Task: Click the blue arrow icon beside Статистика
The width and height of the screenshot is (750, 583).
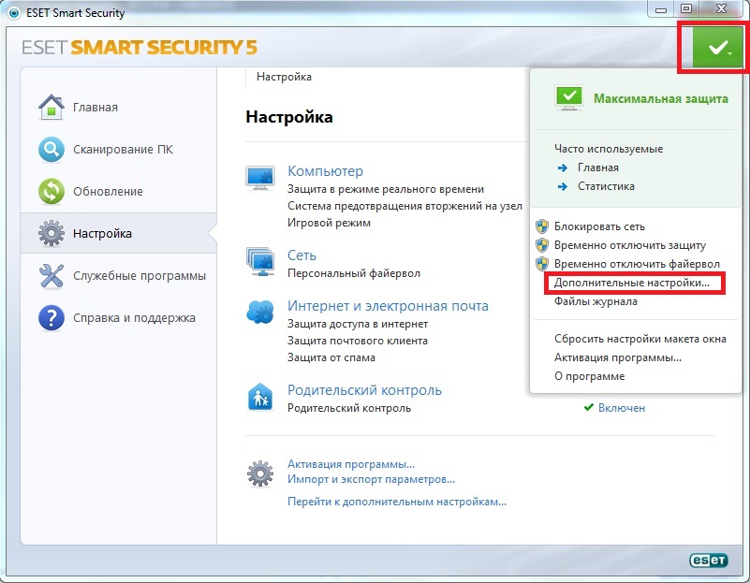Action: [563, 186]
